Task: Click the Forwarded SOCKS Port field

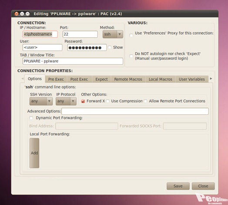Action: click(185, 126)
